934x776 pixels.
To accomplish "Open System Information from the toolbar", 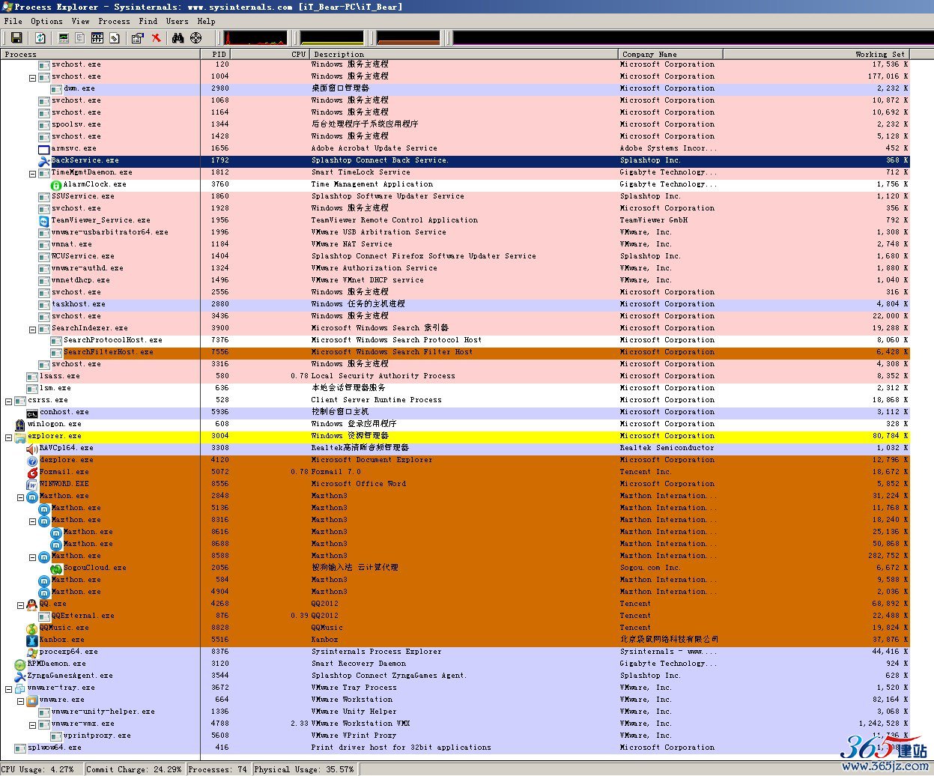I will (x=64, y=37).
